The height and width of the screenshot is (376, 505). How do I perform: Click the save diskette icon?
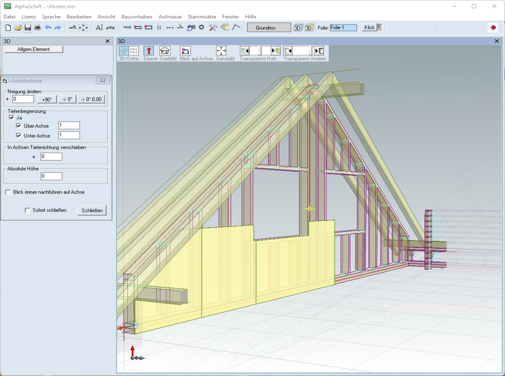[x=28, y=27]
